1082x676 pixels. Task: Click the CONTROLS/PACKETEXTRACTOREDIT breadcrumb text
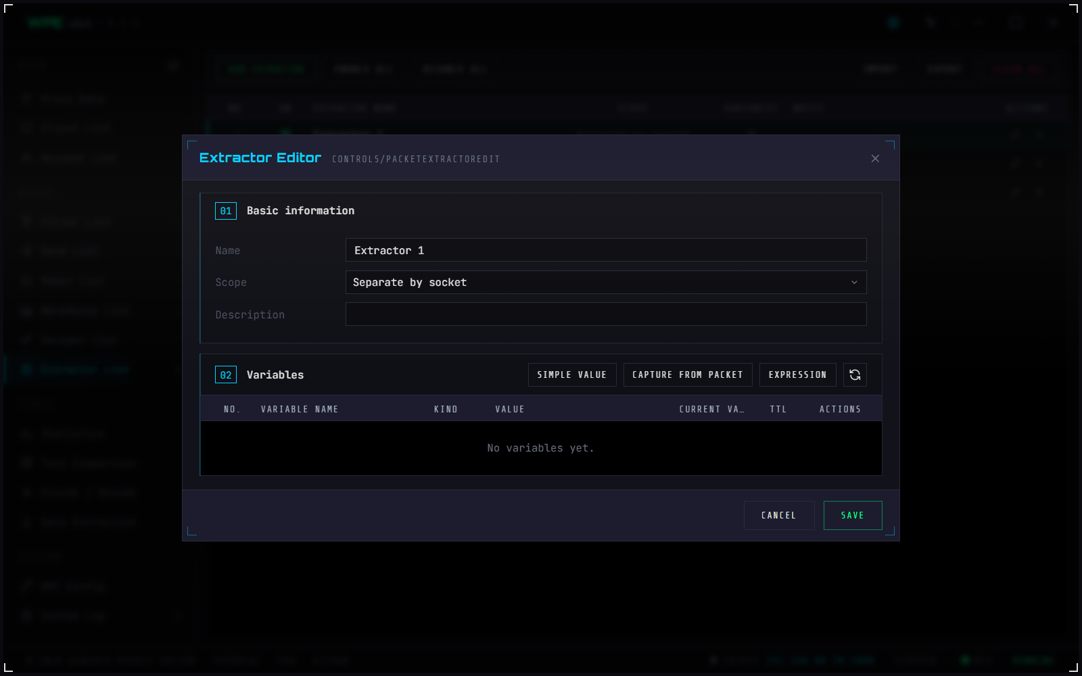[416, 160]
